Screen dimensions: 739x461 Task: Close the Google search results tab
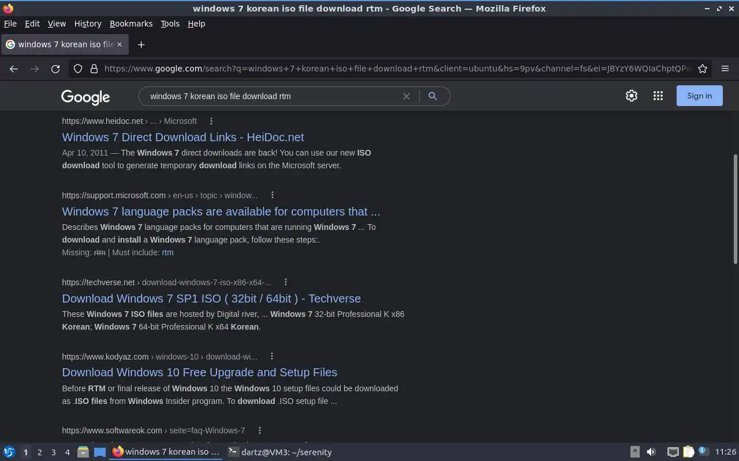tap(120, 44)
